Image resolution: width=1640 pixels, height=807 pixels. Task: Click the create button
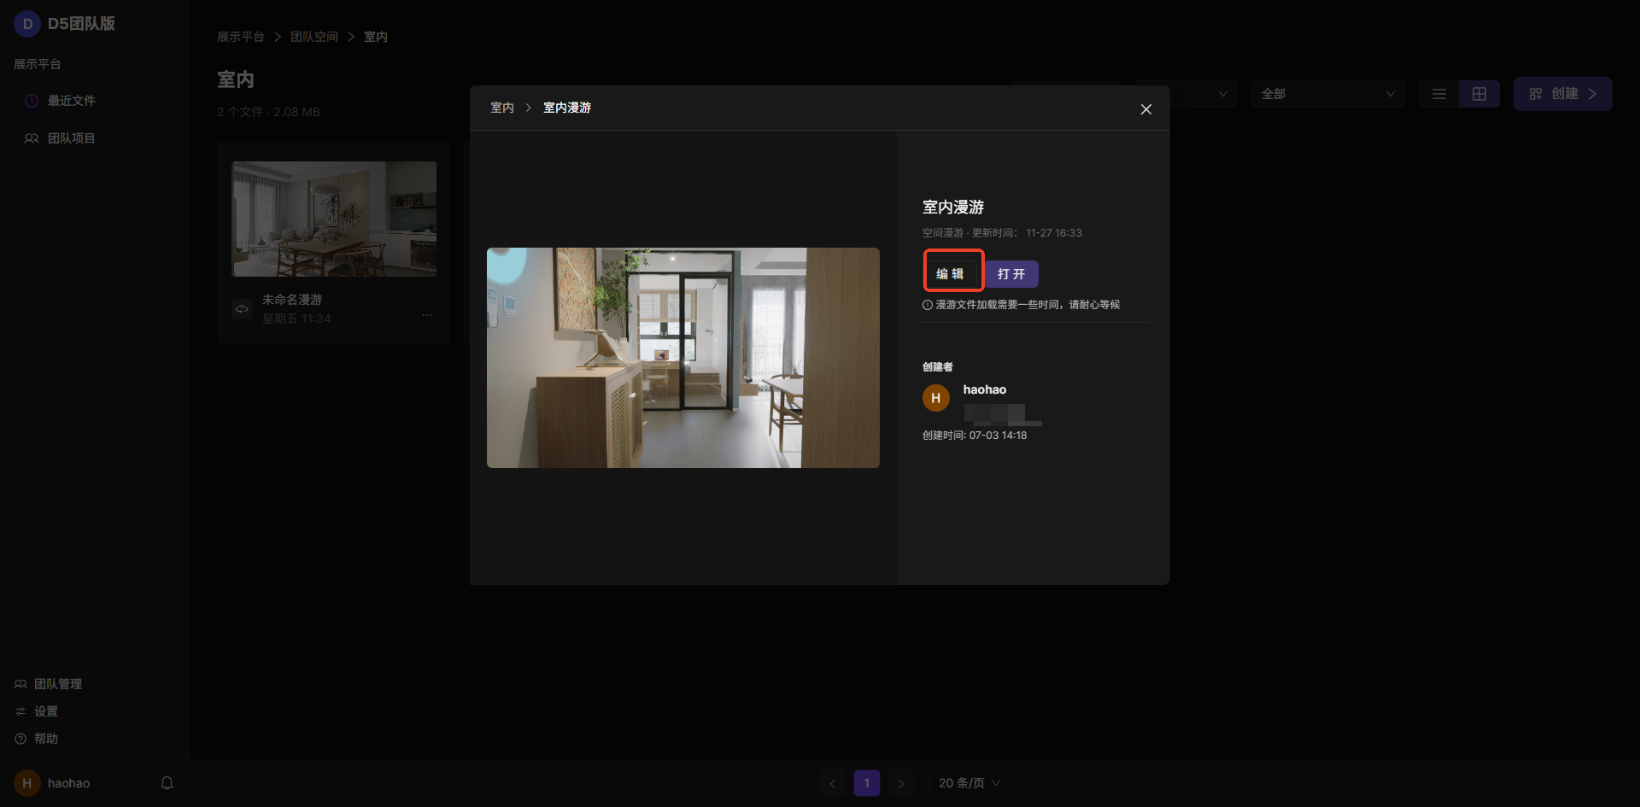pyautogui.click(x=1563, y=94)
